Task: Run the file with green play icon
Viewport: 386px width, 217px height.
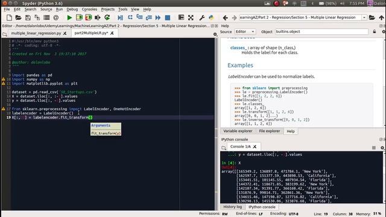Action: point(69,17)
